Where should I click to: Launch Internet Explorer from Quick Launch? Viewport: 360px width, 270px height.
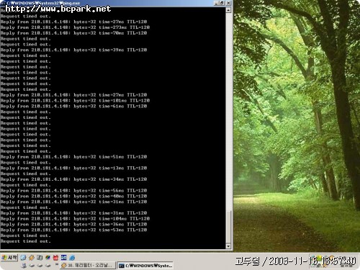[72, 258]
